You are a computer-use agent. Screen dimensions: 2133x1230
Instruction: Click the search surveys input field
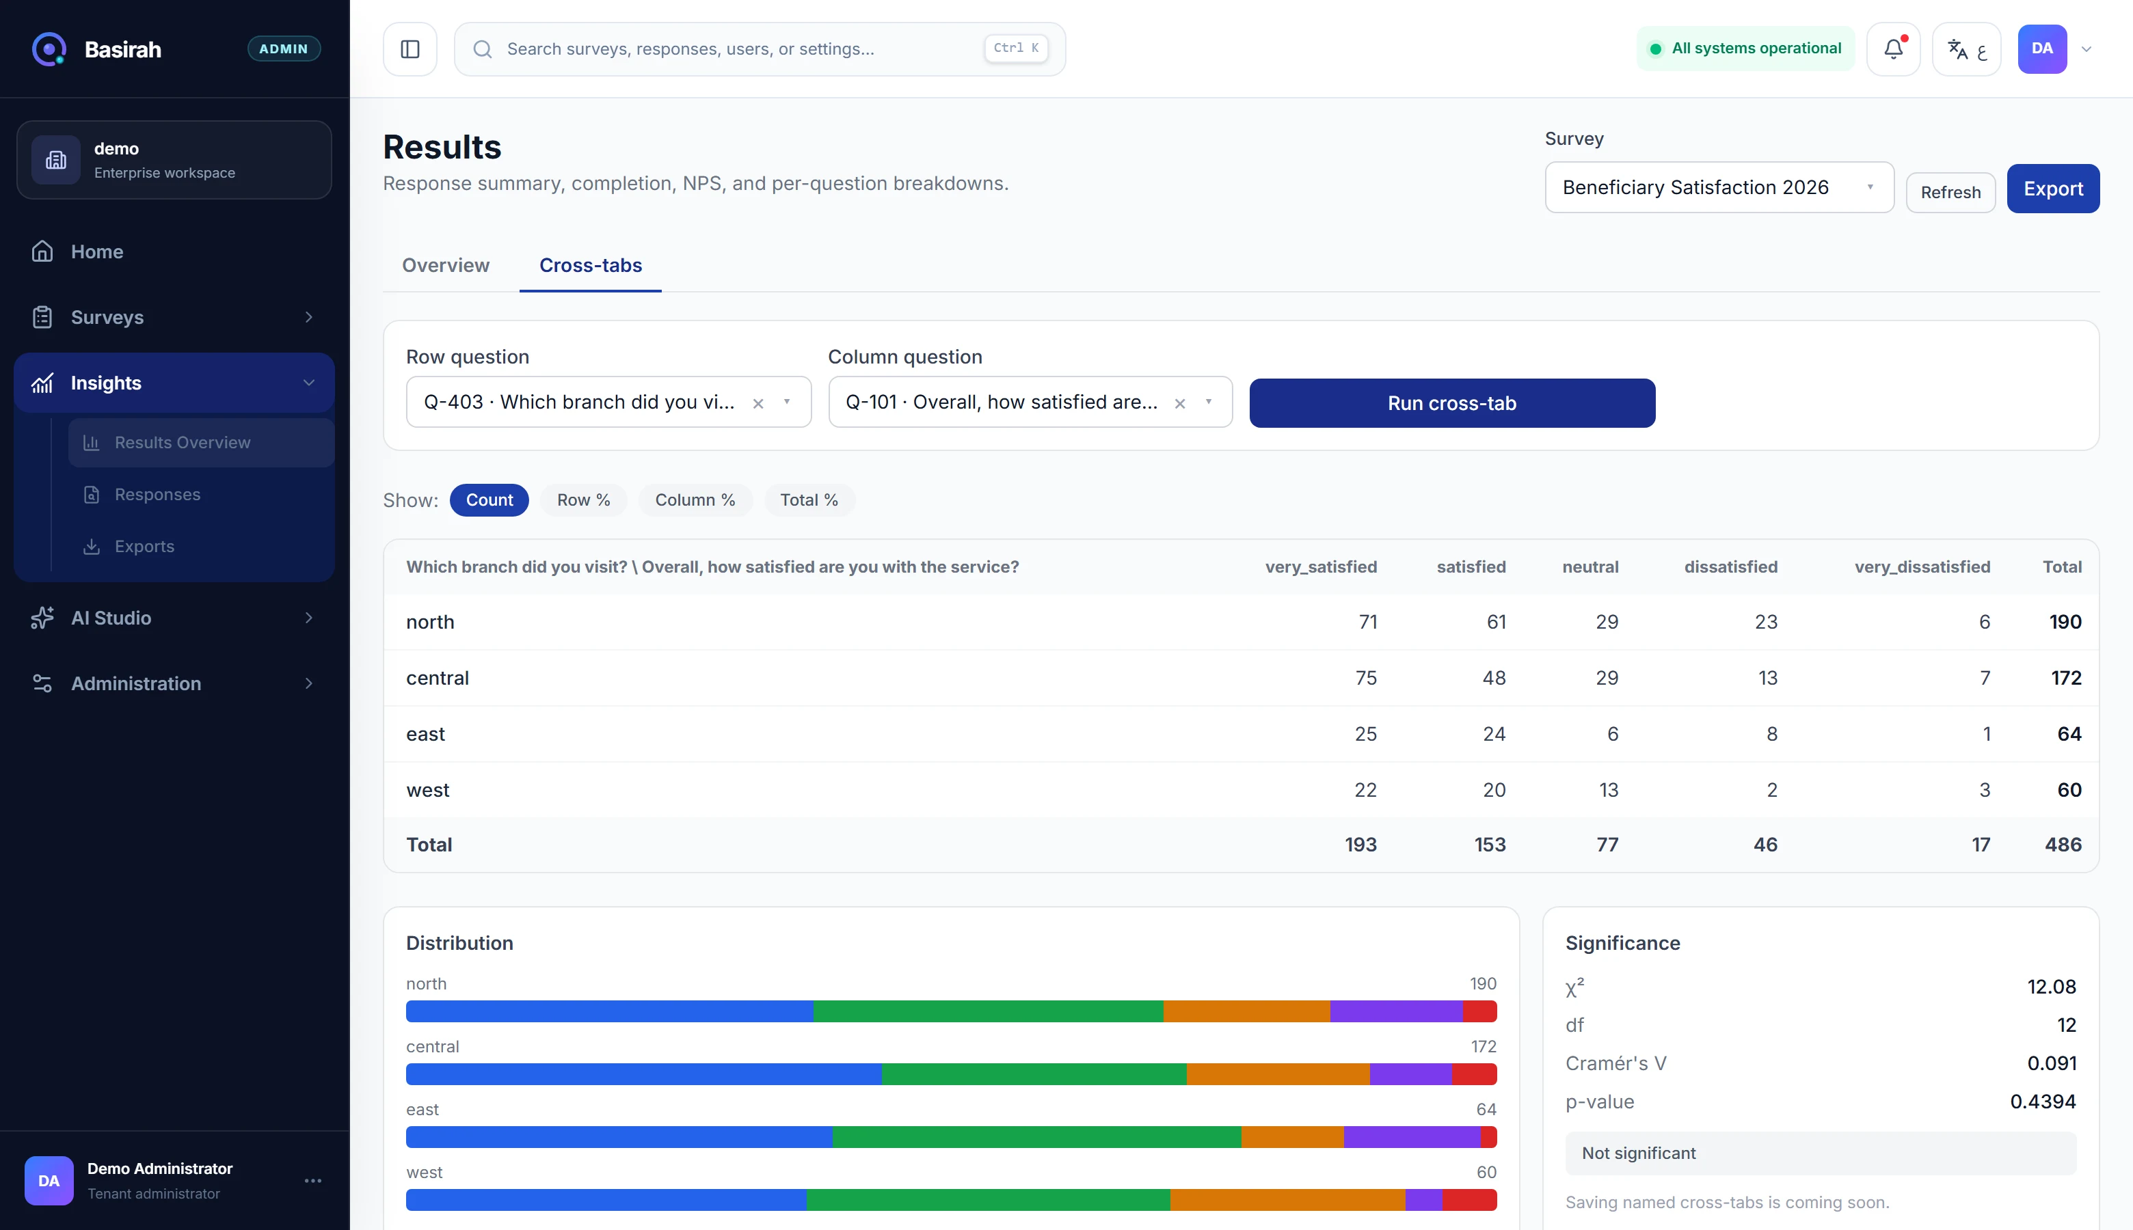(x=760, y=49)
